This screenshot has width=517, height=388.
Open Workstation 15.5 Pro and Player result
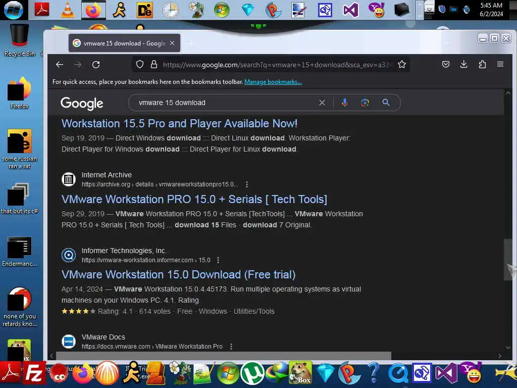tap(179, 123)
